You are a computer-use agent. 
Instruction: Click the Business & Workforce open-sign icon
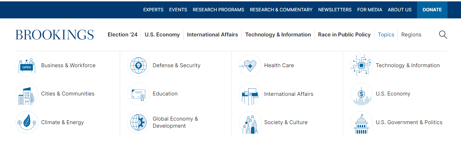27,65
